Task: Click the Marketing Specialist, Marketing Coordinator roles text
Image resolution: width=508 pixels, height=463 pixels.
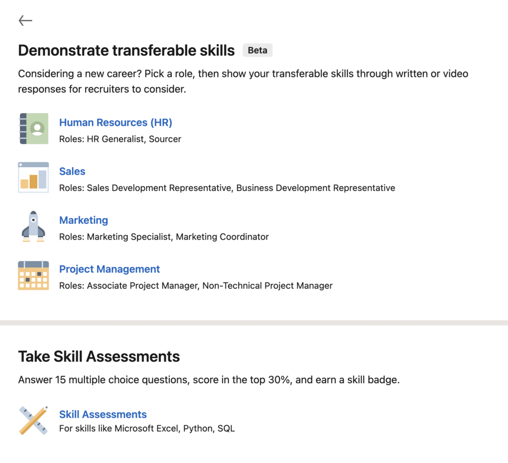Action: click(x=164, y=237)
